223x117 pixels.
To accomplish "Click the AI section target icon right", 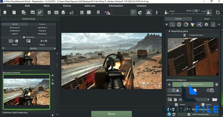I will [217, 84].
